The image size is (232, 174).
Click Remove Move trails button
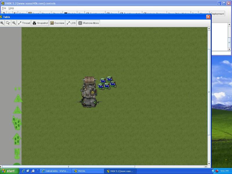tap(88, 23)
